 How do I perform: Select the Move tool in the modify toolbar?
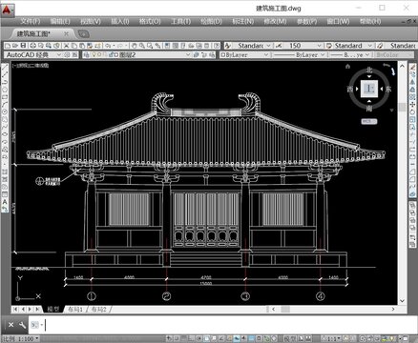412,105
